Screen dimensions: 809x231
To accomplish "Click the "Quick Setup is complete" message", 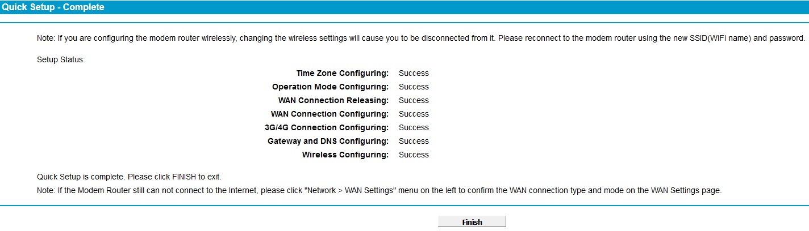I will (129, 177).
